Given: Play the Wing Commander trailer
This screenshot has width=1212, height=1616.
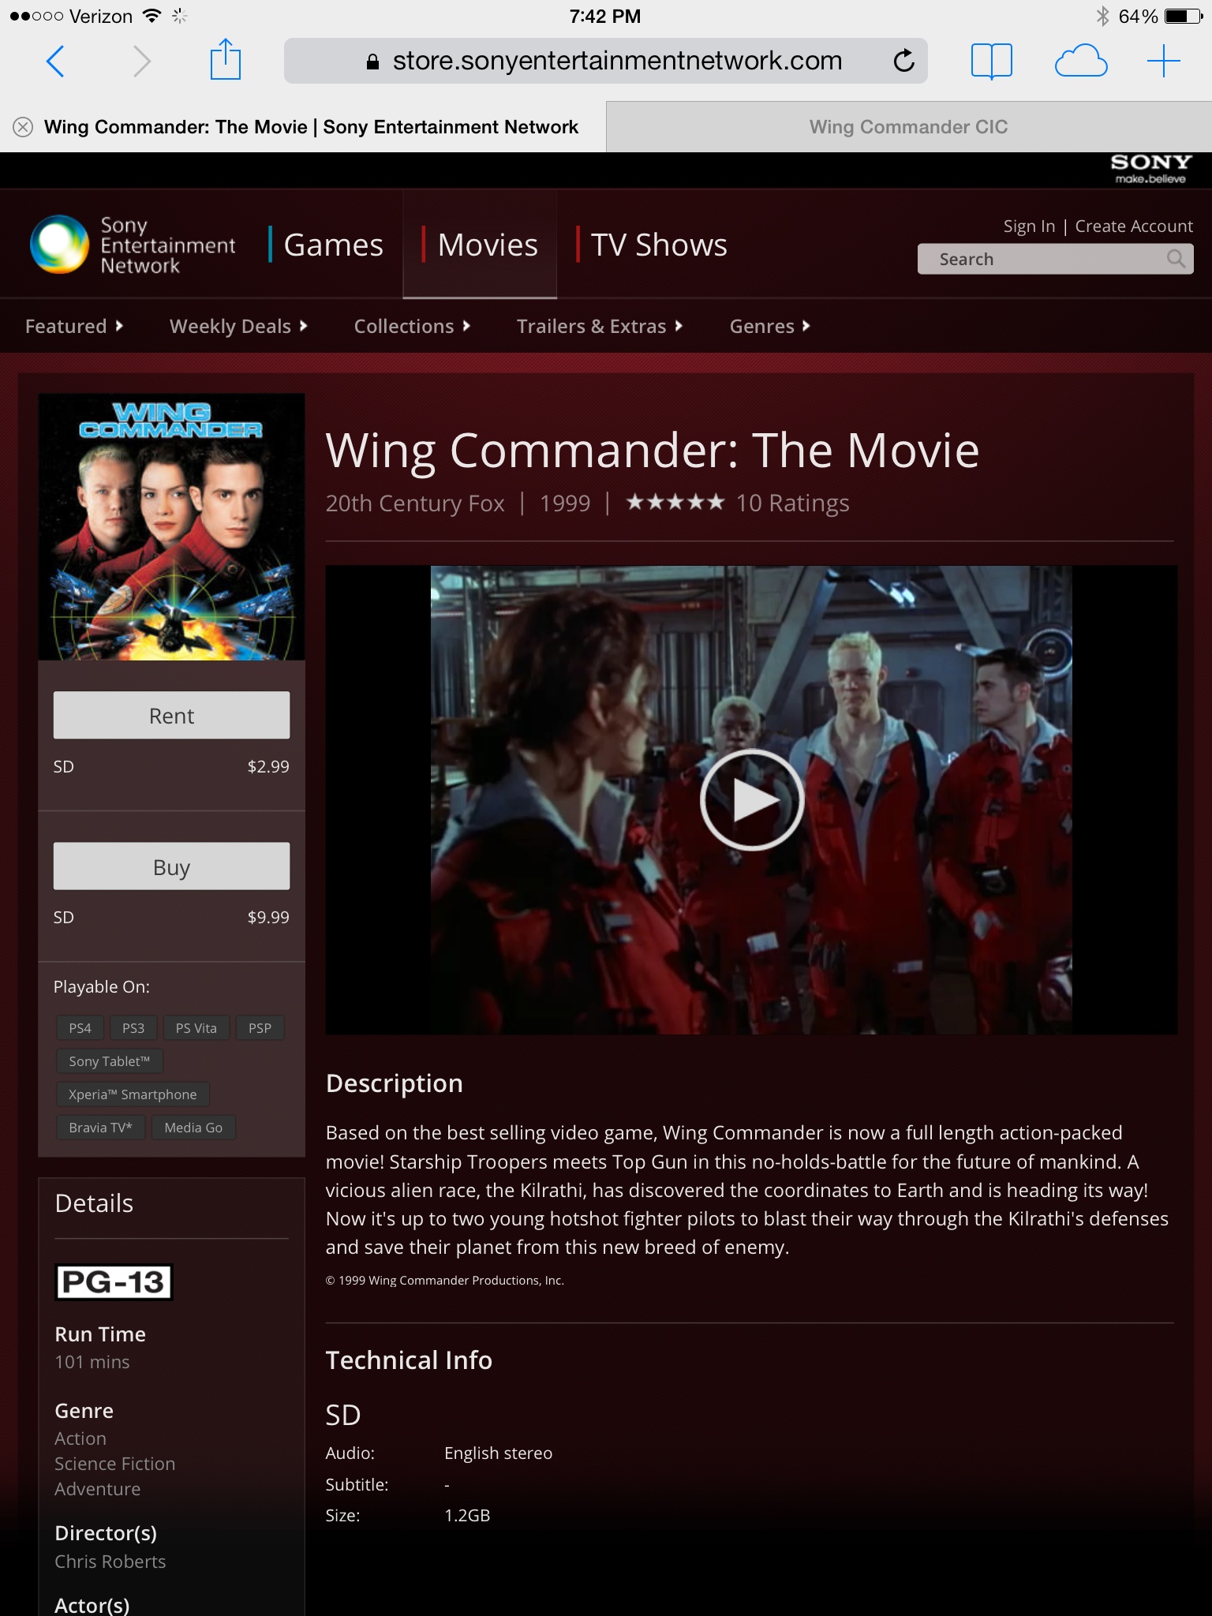Looking at the screenshot, I should [751, 799].
